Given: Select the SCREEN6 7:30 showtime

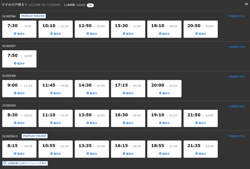Looking at the screenshot, I should pos(19,29).
